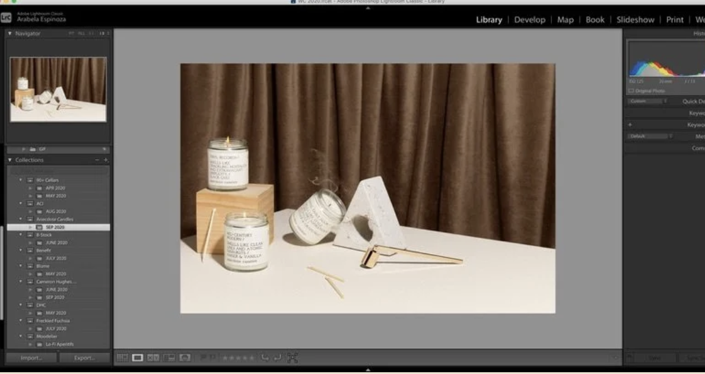705x374 pixels.
Task: Select MAY 2020 under DHC
Action: click(x=56, y=313)
